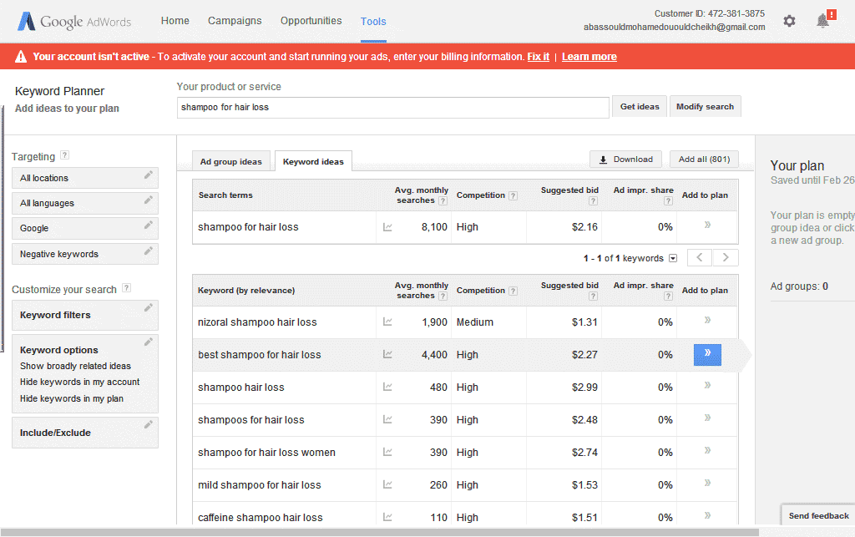Open the Home menu
Viewport: 855px width, 537px height.
175,21
